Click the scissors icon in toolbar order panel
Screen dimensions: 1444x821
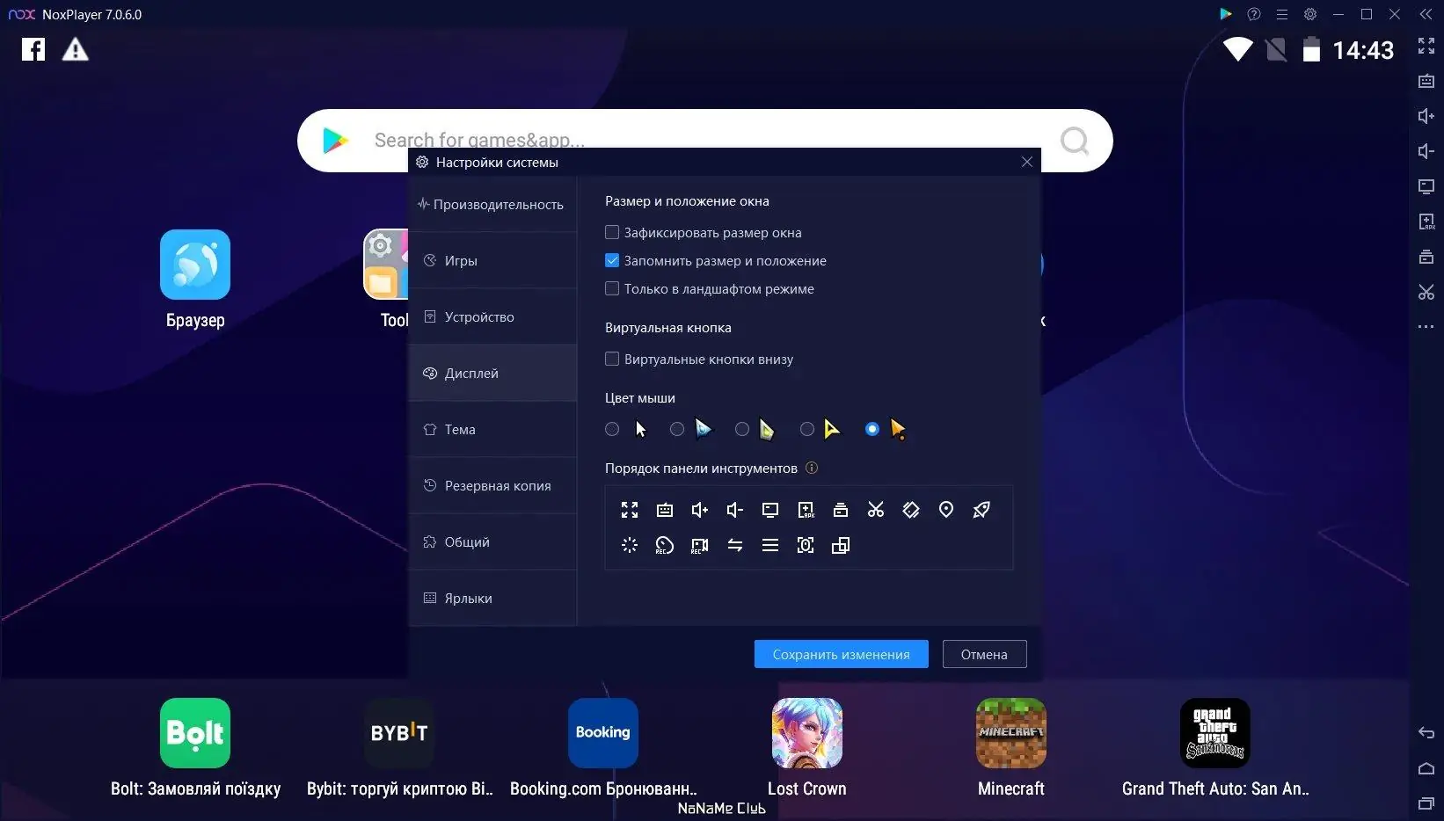click(x=876, y=510)
